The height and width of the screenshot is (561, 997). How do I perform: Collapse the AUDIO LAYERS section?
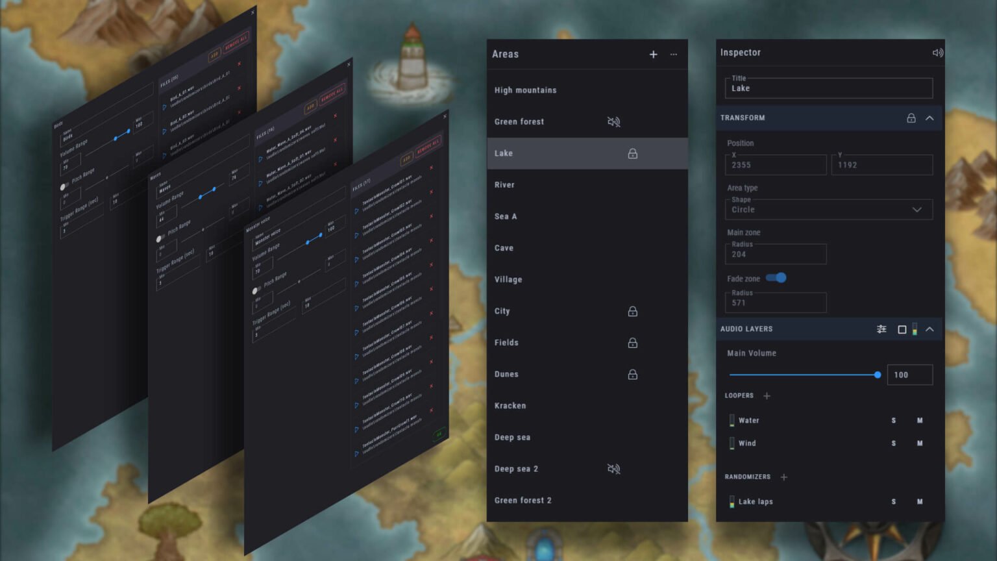929,329
